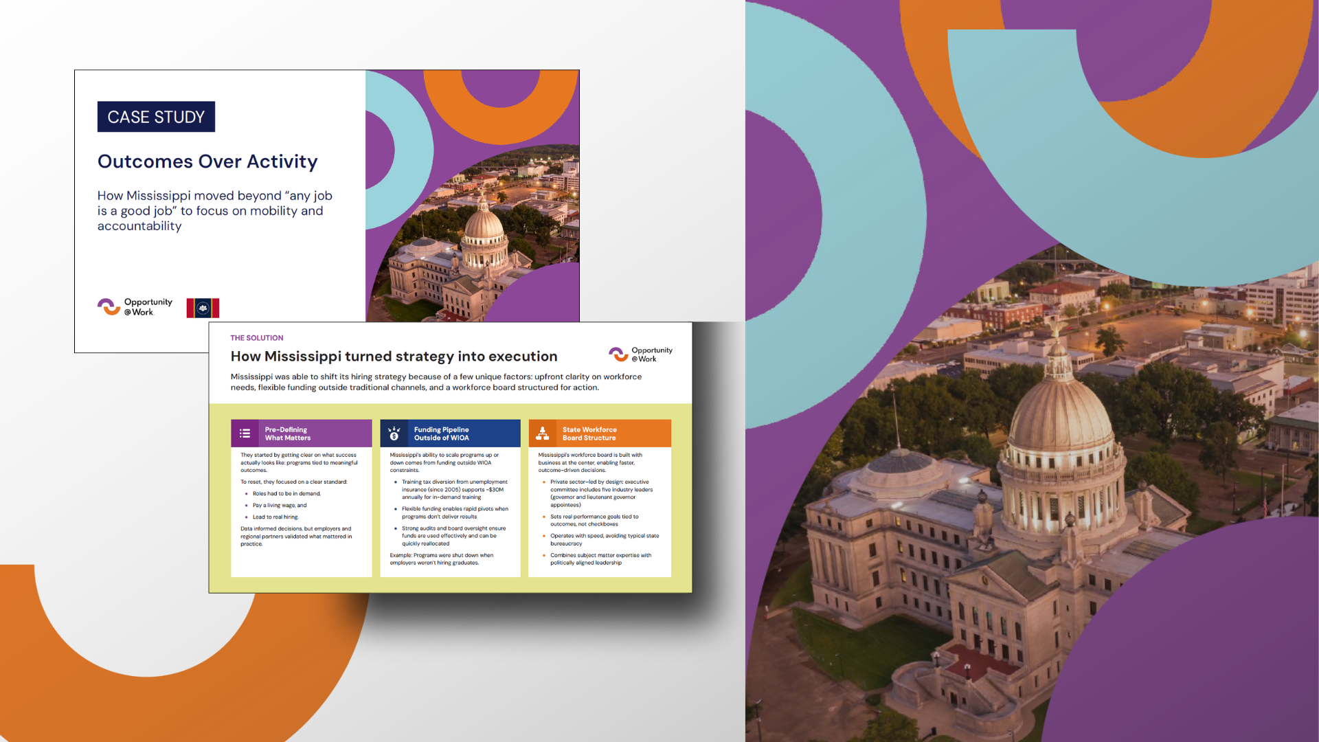This screenshot has width=1319, height=742.
Task: Click the bullet "Pay a living wage, and"
Action: click(280, 505)
